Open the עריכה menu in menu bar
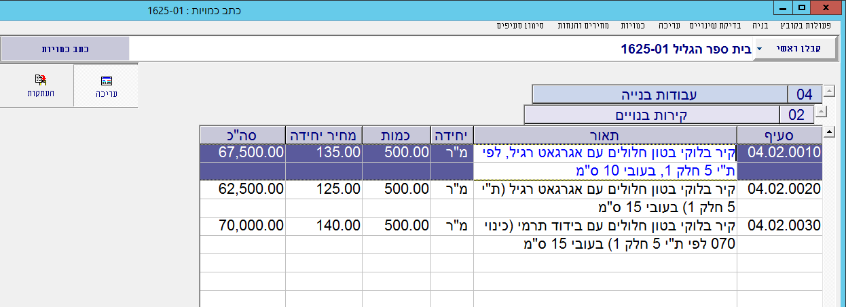This screenshot has width=846, height=307. [670, 26]
